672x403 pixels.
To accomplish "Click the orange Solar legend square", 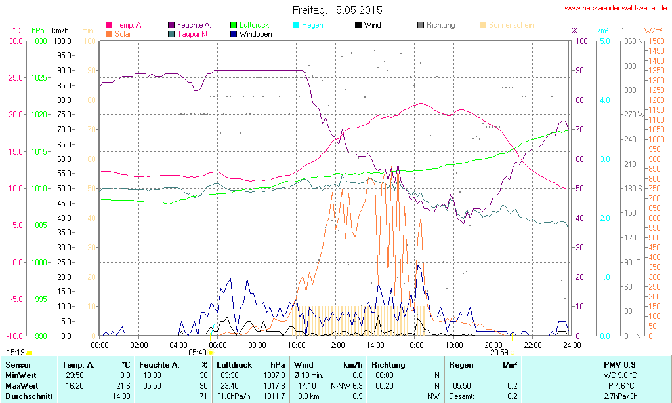I will pyautogui.click(x=109, y=33).
